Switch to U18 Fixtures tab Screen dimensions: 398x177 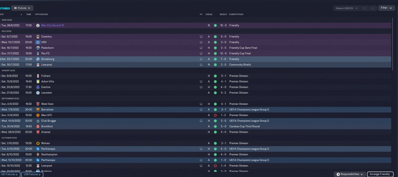(32, 174)
